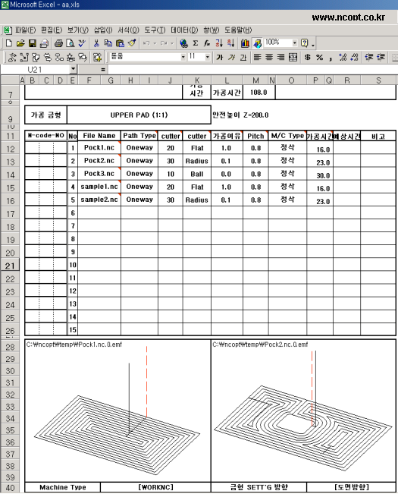Click Decrease Indent icon
Screen dimensions: 398x494
point(368,58)
